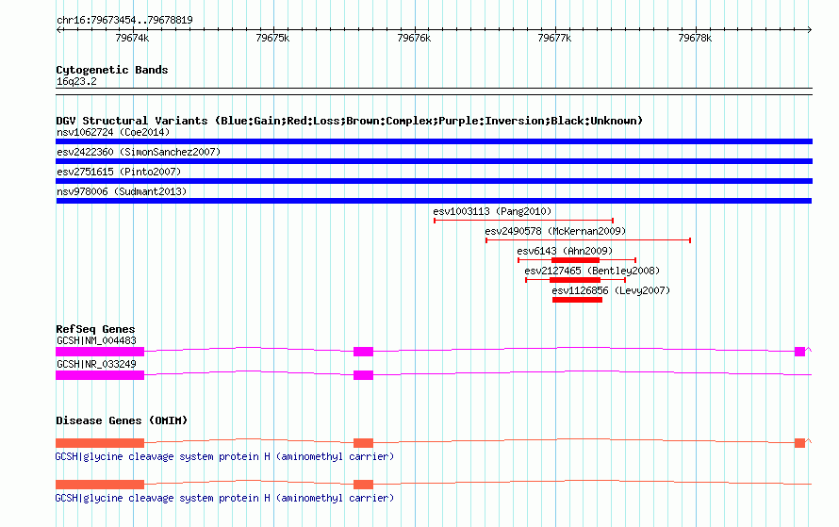Open the second GCSH glycine cleavage system link
This screenshot has width=839, height=527.
[224, 498]
